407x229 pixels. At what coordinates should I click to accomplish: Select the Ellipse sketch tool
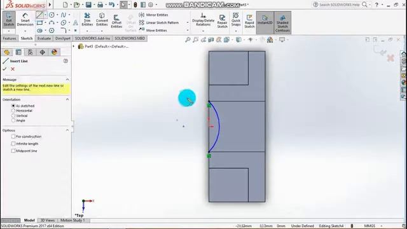point(64,23)
